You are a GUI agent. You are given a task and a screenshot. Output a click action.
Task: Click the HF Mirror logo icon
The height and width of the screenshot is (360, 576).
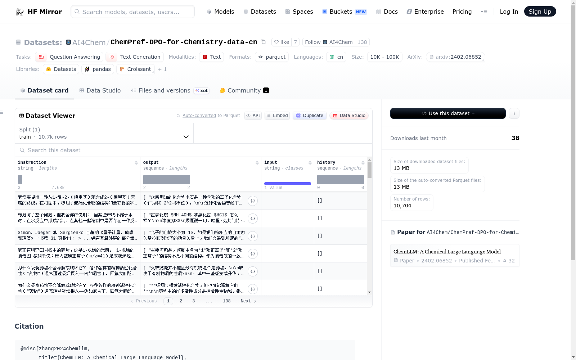pos(19,12)
